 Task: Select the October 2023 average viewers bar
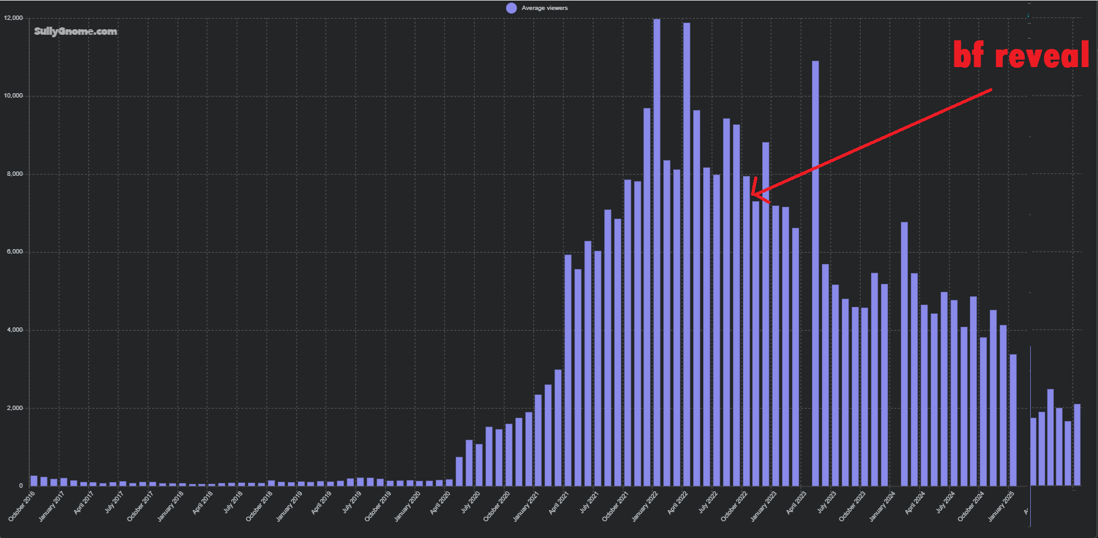pyautogui.click(x=864, y=397)
